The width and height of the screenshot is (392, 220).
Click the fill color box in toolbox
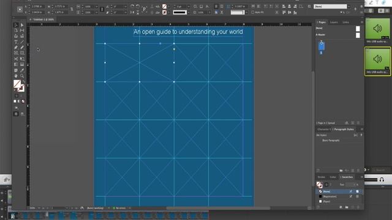[x=17, y=84]
